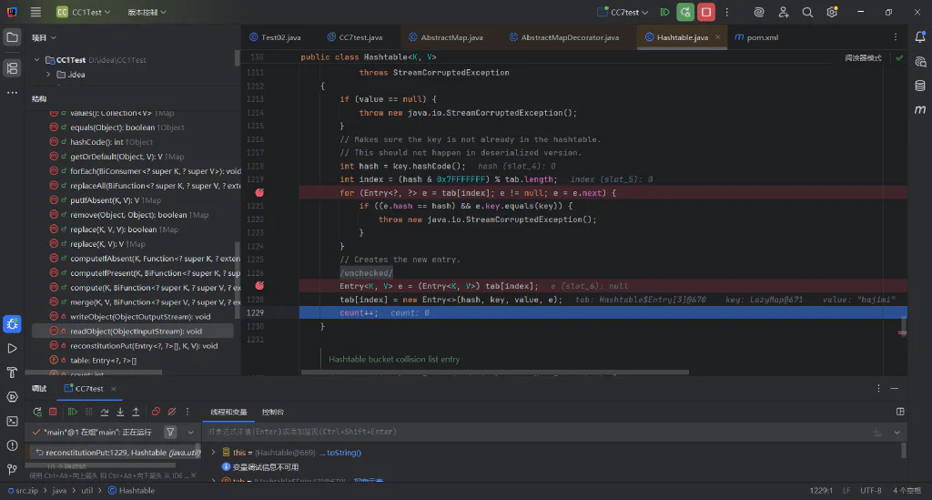Viewport: 932px width, 500px height.
Task: Open thread selector dropdown chevron
Action: coord(190,433)
